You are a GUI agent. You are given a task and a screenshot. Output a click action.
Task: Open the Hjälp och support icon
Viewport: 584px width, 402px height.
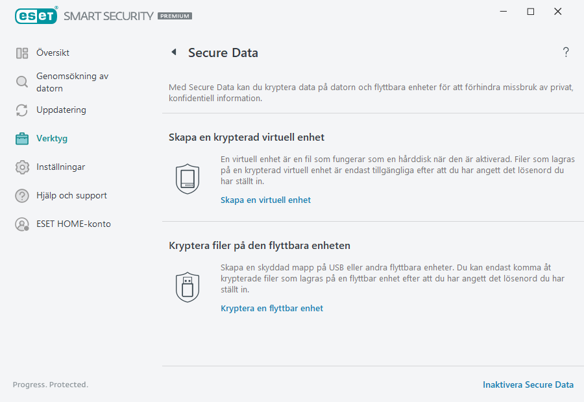pos(22,195)
